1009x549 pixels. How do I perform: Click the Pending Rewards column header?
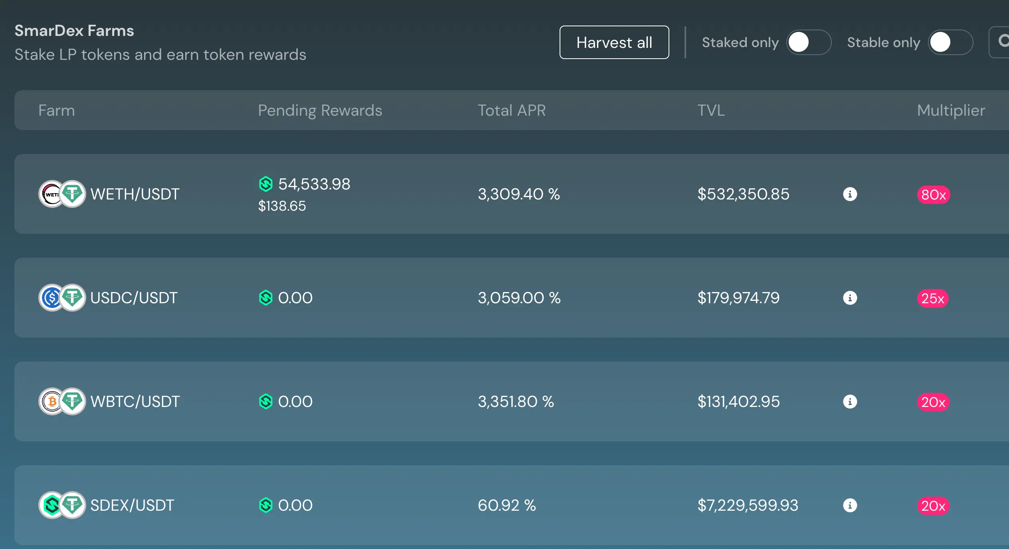coord(320,111)
